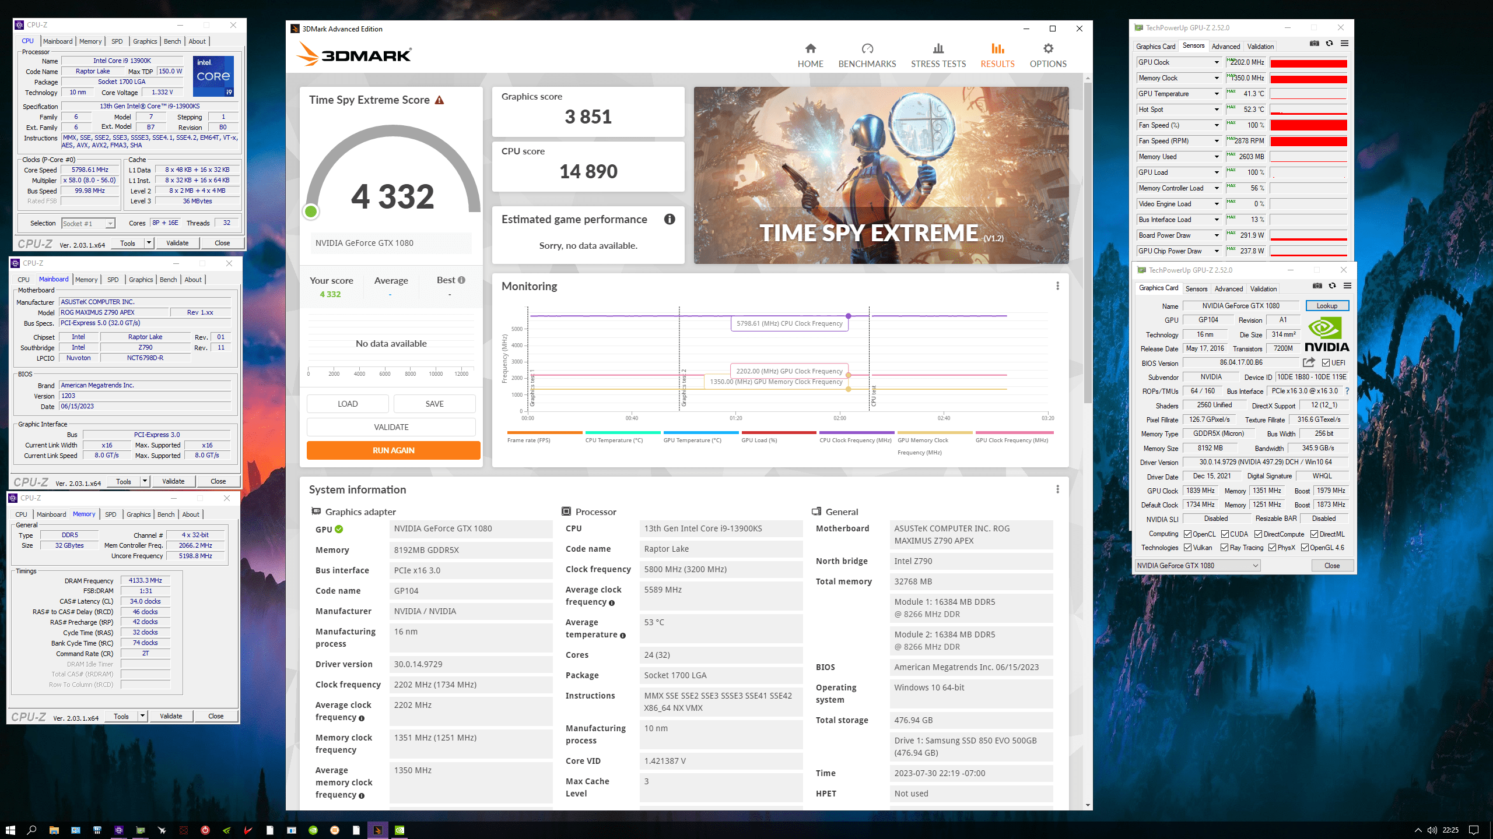Viewport: 1493px width, 839px height.
Task: Click the refresh icon in the GPU-Z Sensors window
Action: click(x=1329, y=43)
